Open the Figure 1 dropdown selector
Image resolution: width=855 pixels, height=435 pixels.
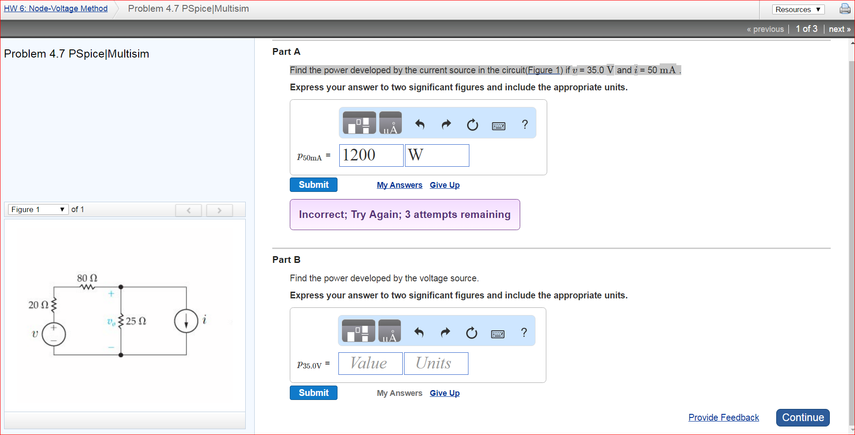point(38,209)
